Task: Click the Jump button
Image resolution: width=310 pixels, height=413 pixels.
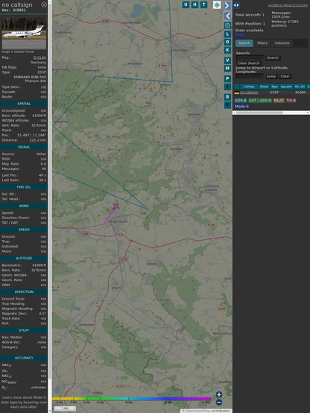Action: tap(271, 76)
